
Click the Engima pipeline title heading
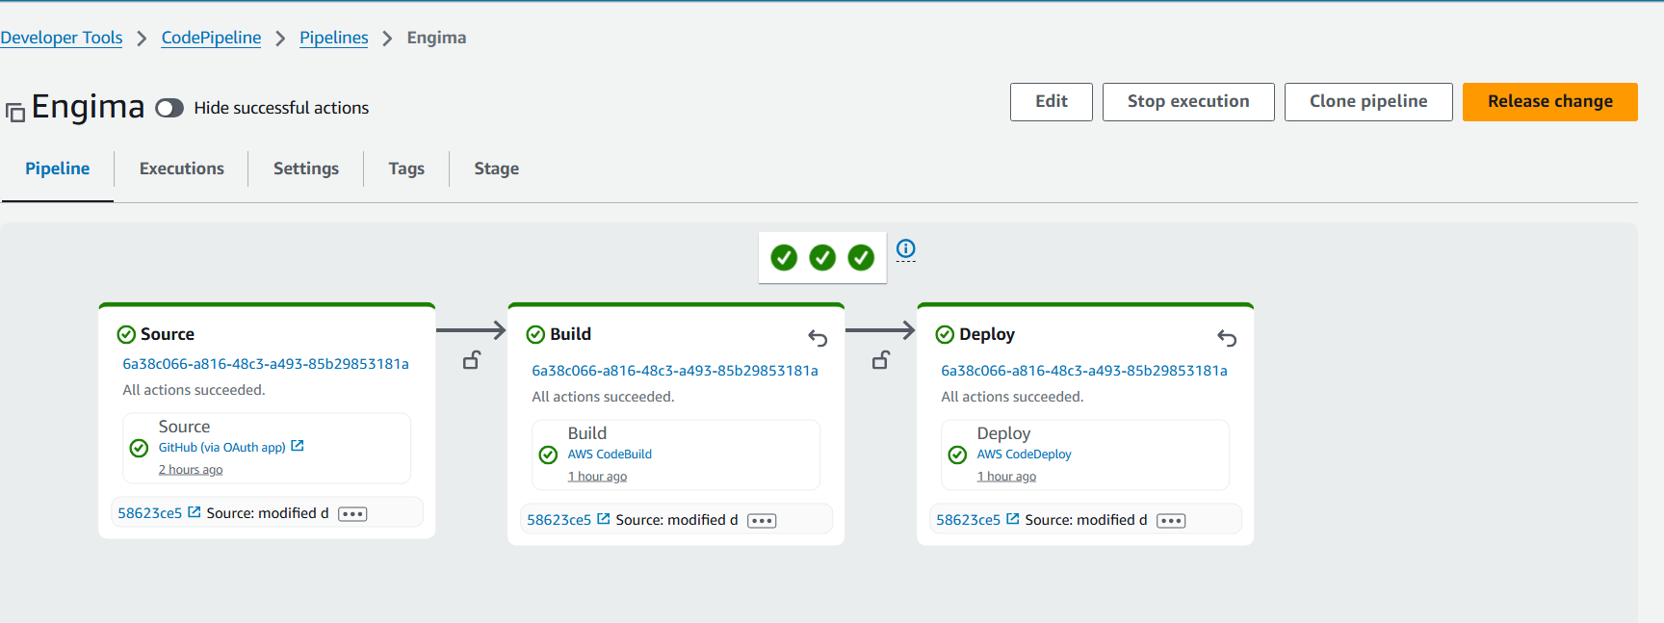[88, 107]
